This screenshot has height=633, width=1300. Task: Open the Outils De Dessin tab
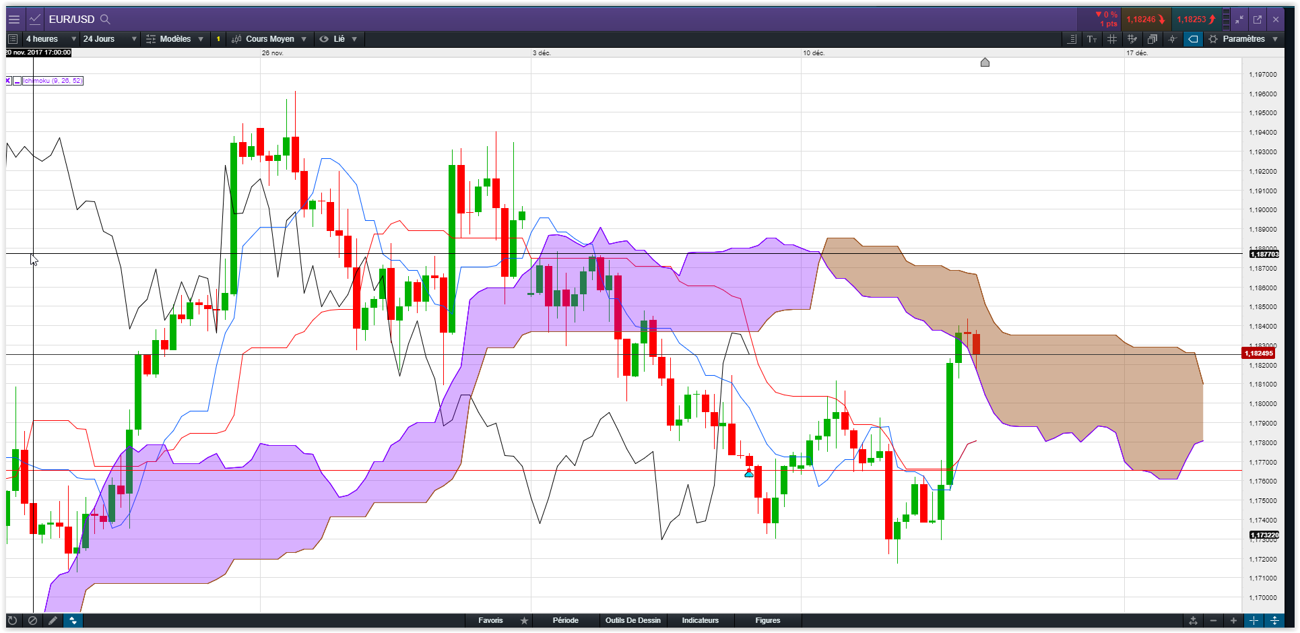coord(632,621)
